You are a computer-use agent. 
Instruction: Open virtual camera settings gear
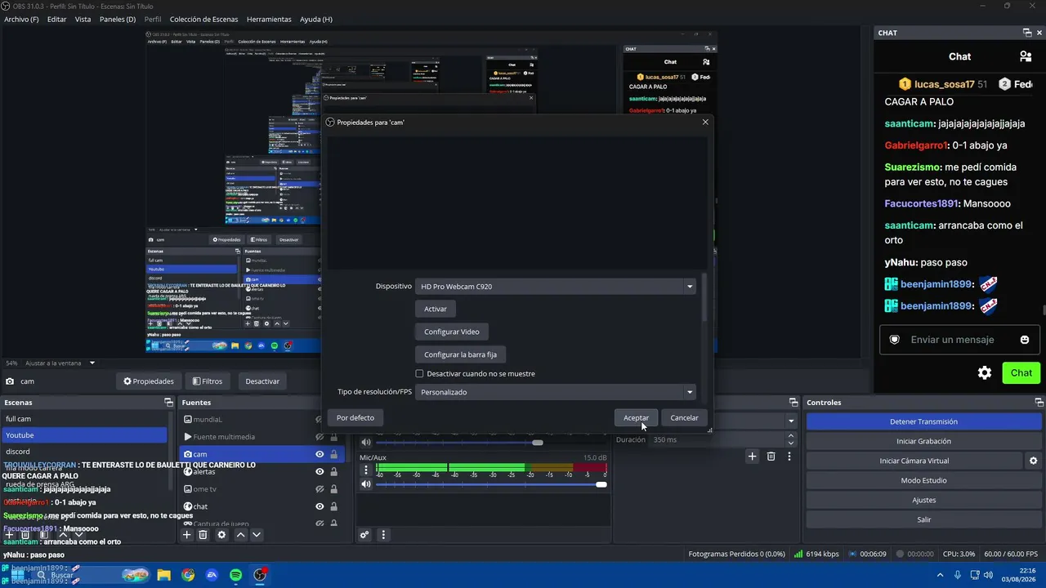coord(1034,461)
